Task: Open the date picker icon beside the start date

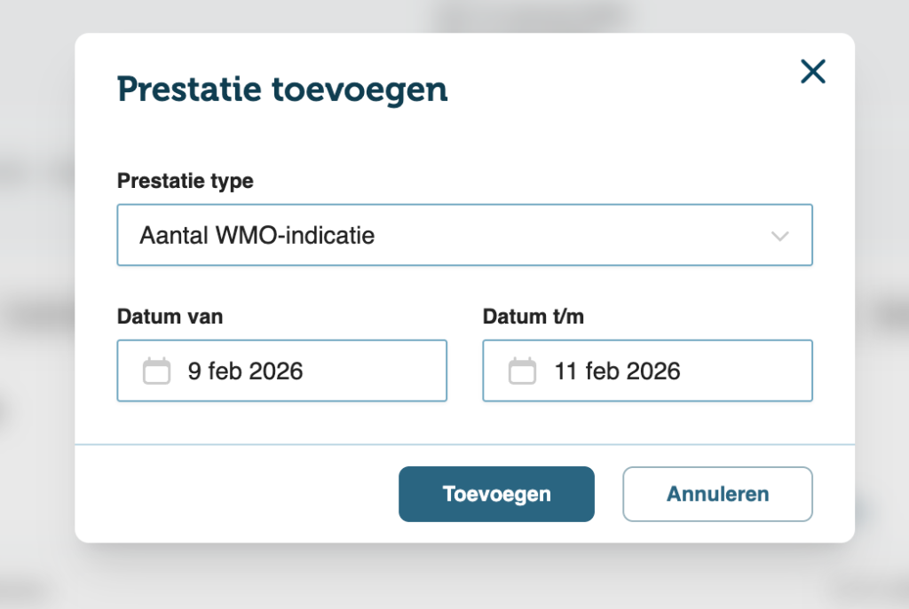Action: pyautogui.click(x=156, y=371)
